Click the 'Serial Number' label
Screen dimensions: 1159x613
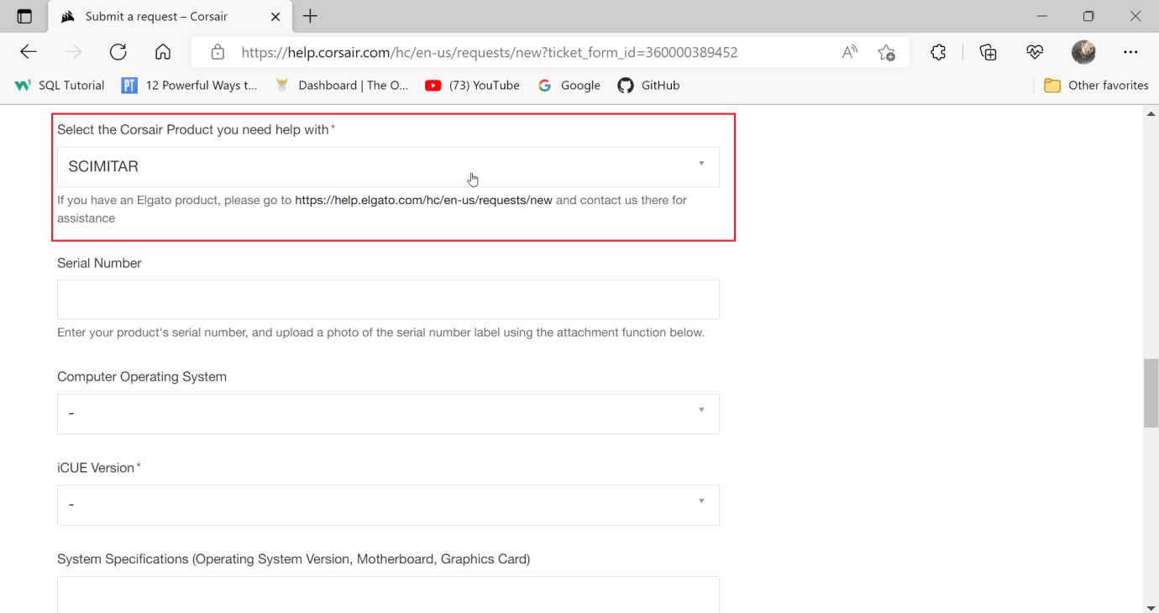click(99, 263)
